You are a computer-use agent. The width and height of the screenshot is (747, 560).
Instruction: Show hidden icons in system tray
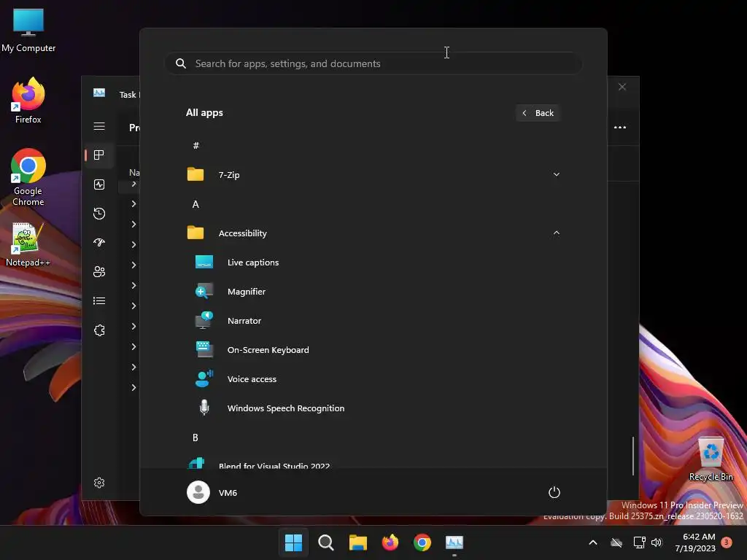coord(593,542)
